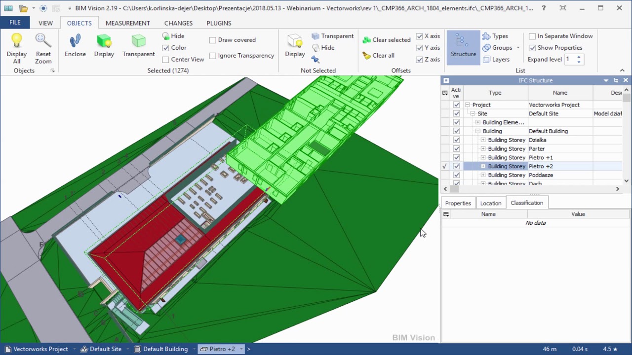Collapse the ribbon with chevron
632x355 pixels.
click(x=622, y=71)
